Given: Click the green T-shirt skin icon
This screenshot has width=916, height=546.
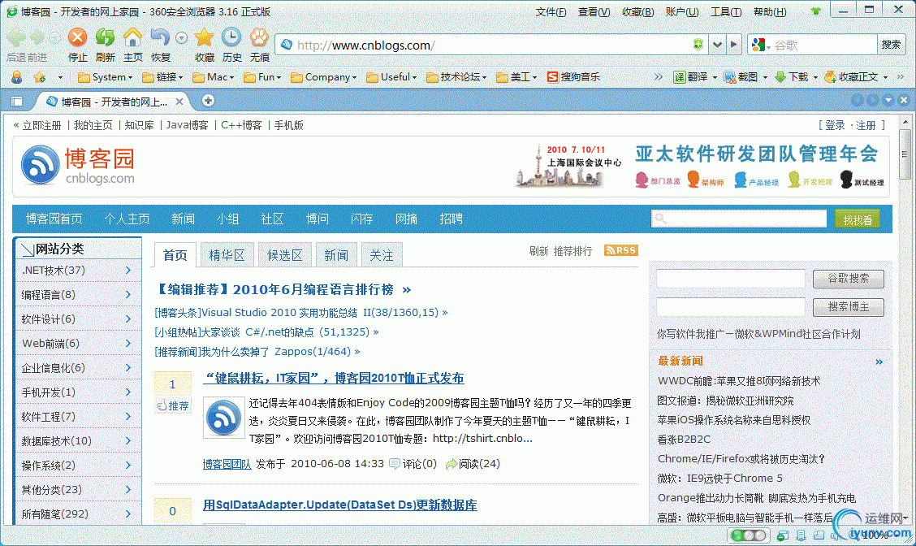Looking at the screenshot, I should pos(816,11).
